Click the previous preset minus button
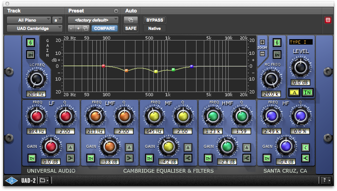 coord(71,29)
